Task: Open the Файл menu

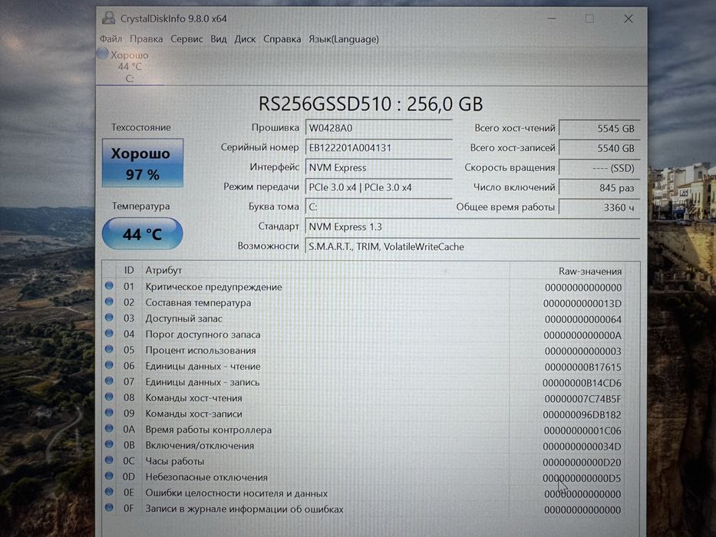Action: [111, 39]
